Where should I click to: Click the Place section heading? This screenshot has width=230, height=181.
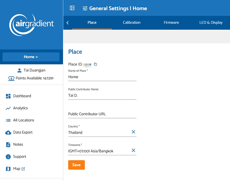(x=75, y=52)
